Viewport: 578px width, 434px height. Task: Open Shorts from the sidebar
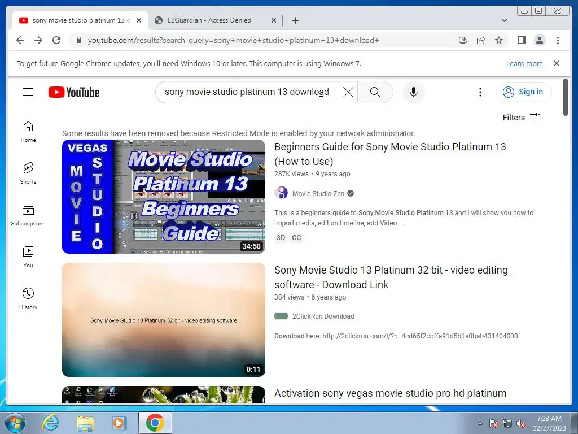[x=28, y=173]
